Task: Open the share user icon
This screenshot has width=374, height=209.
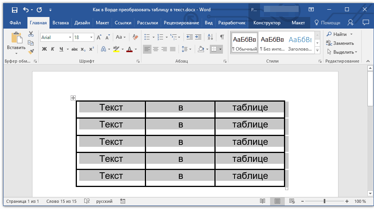Action: (350, 23)
